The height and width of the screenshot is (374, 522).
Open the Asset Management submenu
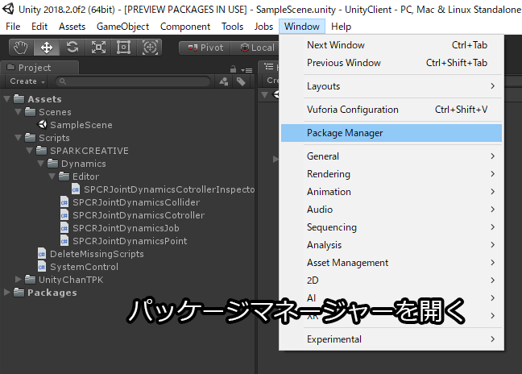coord(391,263)
